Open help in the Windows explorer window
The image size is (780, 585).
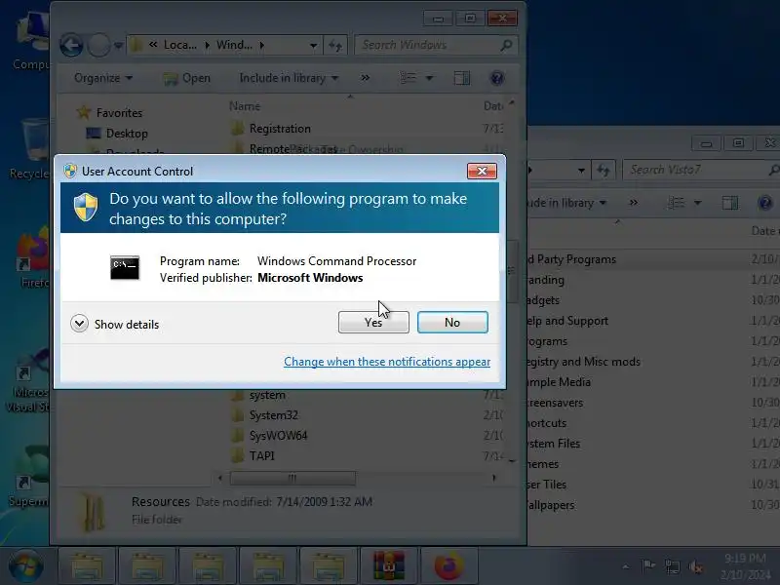(496, 78)
